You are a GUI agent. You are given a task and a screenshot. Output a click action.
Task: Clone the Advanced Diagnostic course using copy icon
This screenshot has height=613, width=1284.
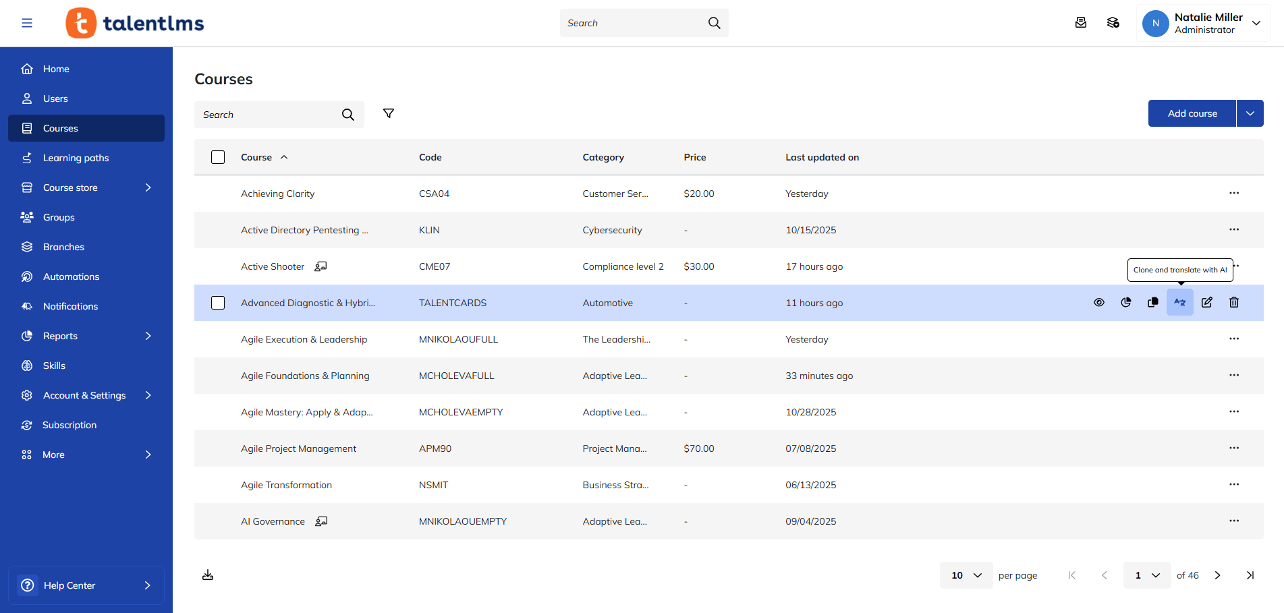click(x=1152, y=303)
